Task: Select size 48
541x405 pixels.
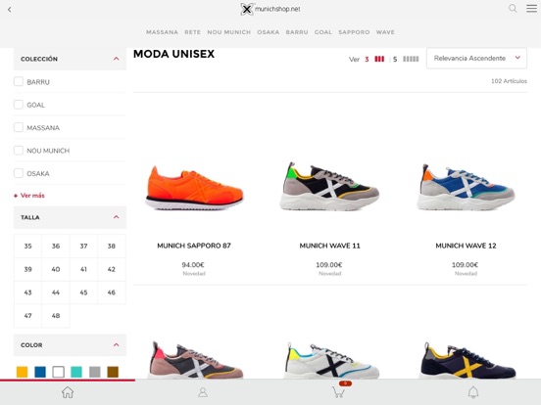Action: (x=56, y=315)
